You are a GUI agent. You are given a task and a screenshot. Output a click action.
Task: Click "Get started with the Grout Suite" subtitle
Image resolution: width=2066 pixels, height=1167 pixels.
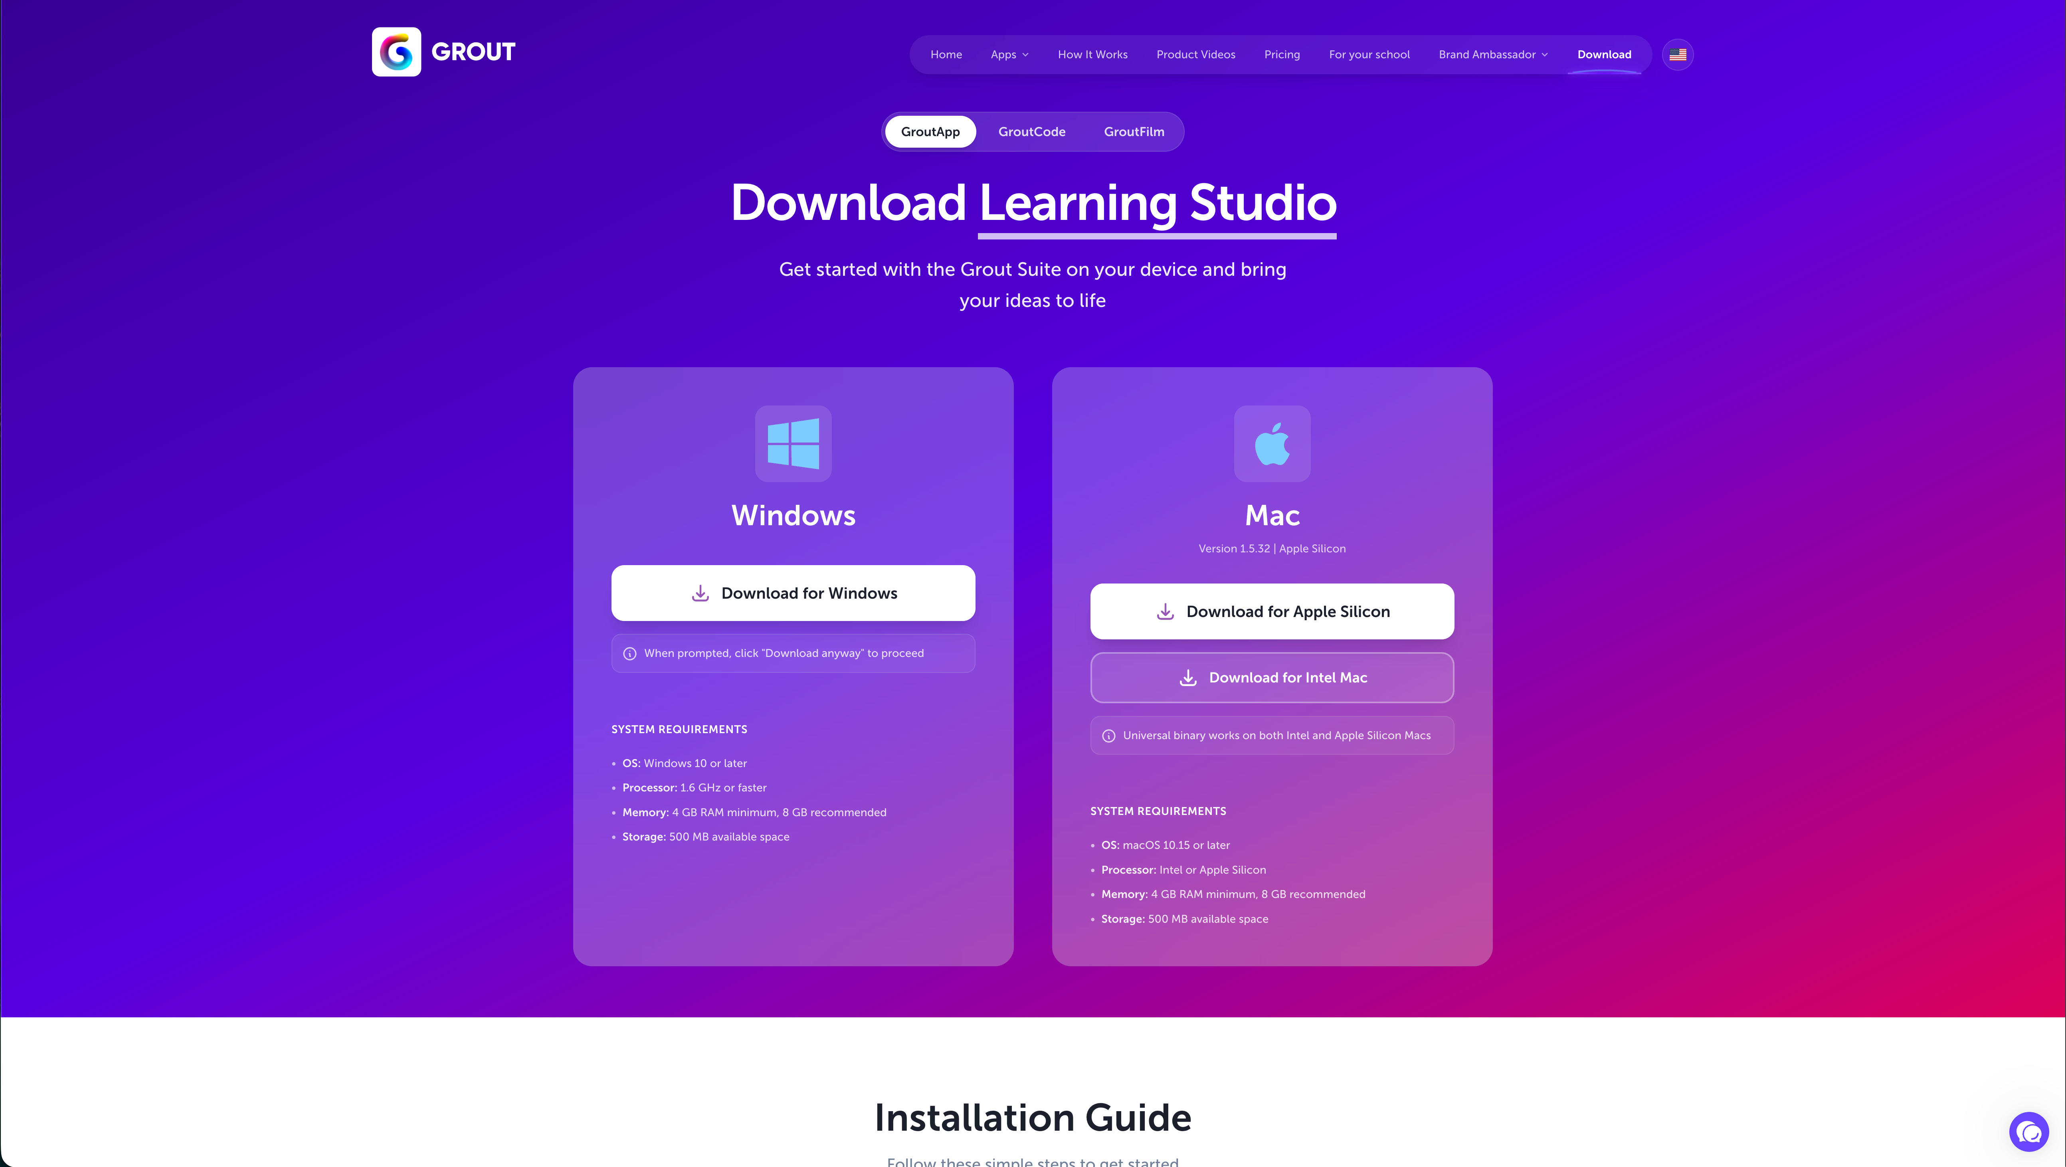pos(1033,285)
